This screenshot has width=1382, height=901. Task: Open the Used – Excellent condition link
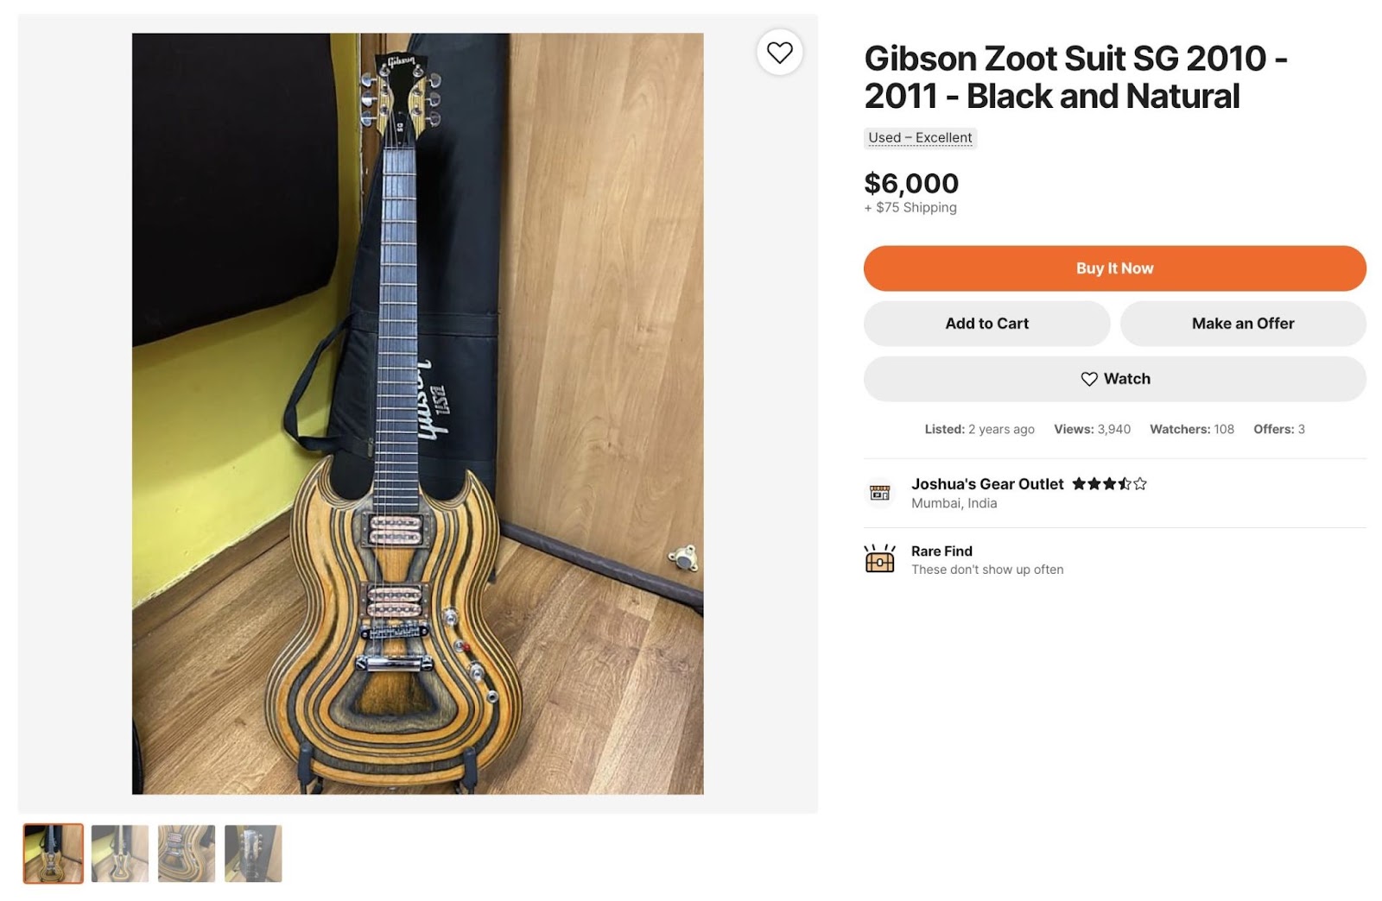click(920, 138)
